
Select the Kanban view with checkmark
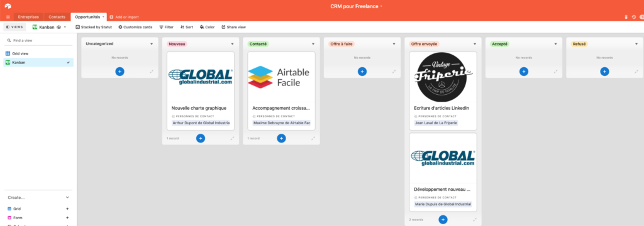(38, 62)
